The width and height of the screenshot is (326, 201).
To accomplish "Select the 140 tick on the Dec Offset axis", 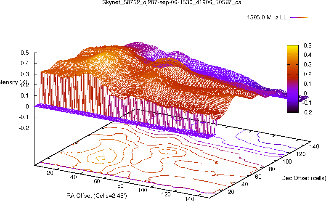I will 314,146.
